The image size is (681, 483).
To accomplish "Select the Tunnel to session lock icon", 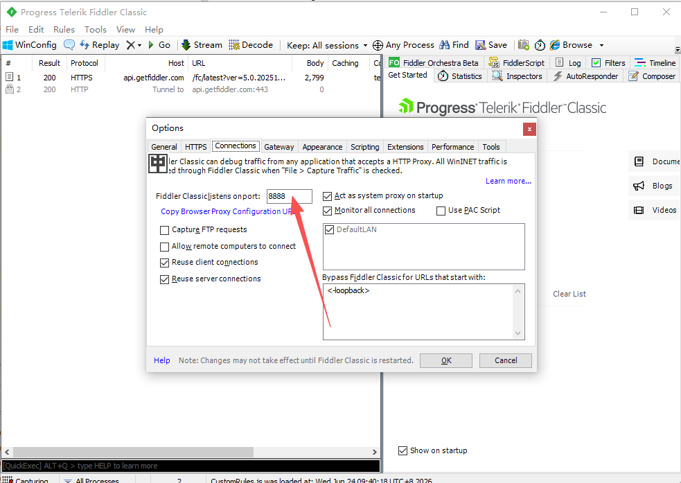I will pyautogui.click(x=10, y=89).
